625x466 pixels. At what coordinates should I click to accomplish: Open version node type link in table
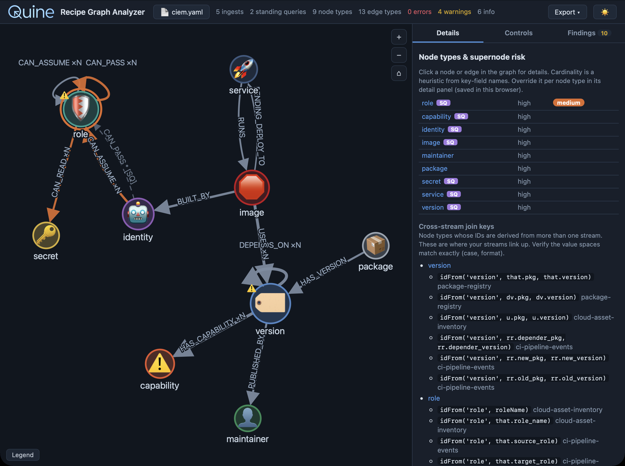(433, 207)
